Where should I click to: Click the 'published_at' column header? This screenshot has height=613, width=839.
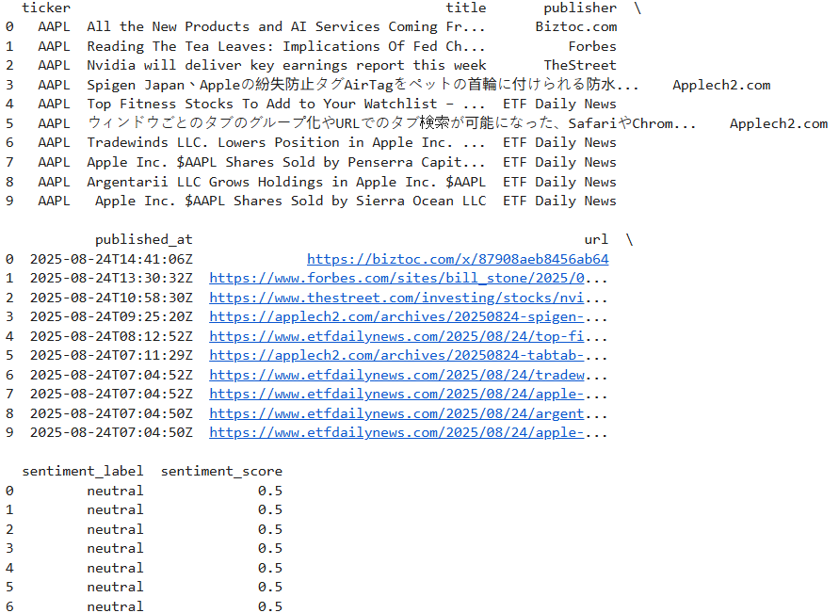[x=144, y=239]
